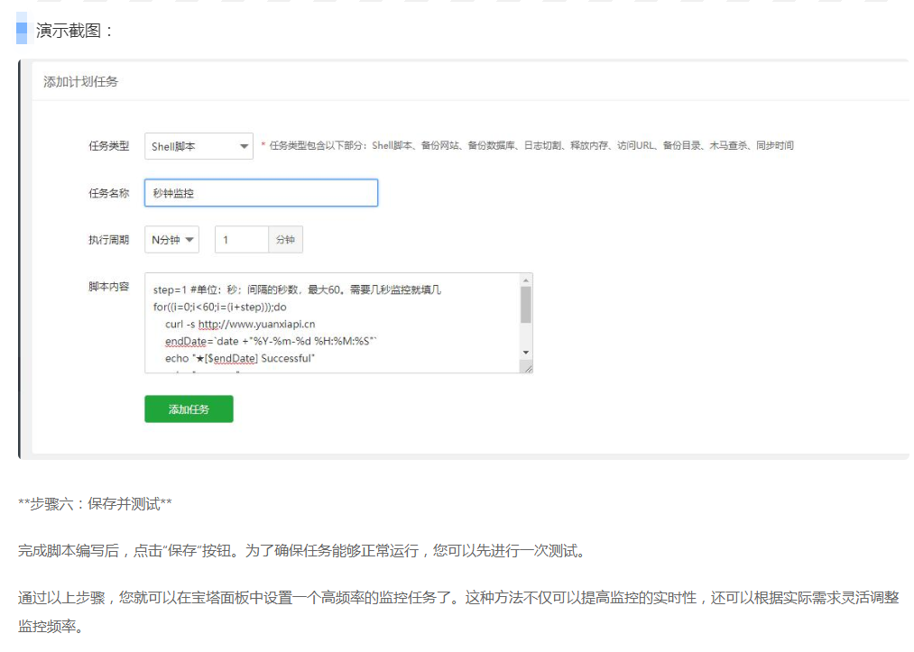Image resolution: width=914 pixels, height=652 pixels.
Task: Click the 任务名称 field containing 秒钟监控
Action: pos(261,193)
